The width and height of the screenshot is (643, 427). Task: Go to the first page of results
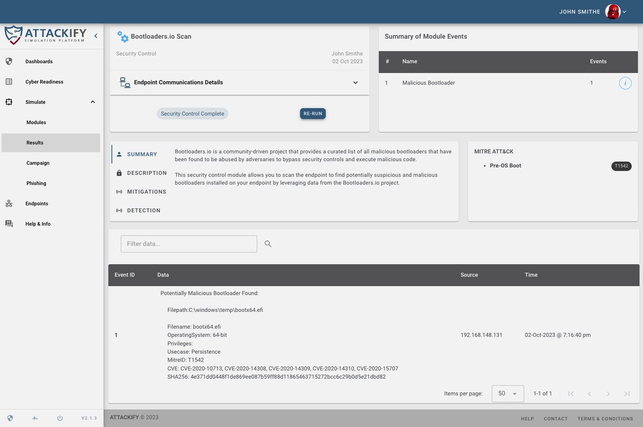571,394
